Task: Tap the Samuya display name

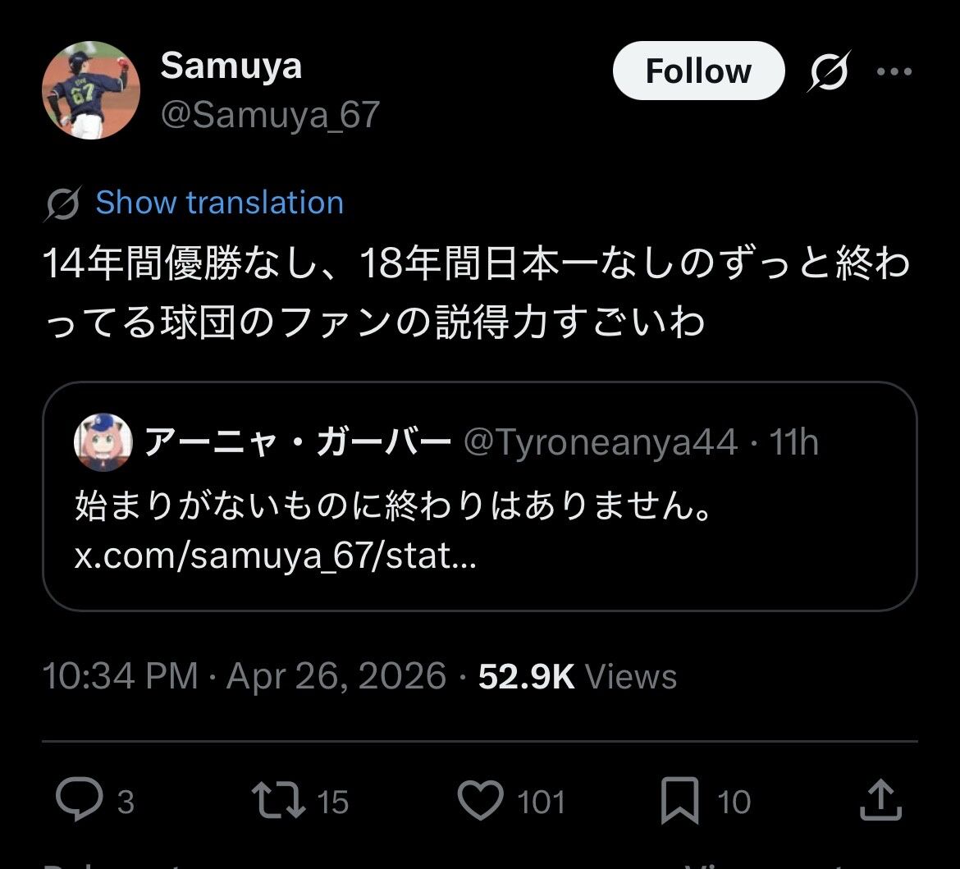Action: 231,66
